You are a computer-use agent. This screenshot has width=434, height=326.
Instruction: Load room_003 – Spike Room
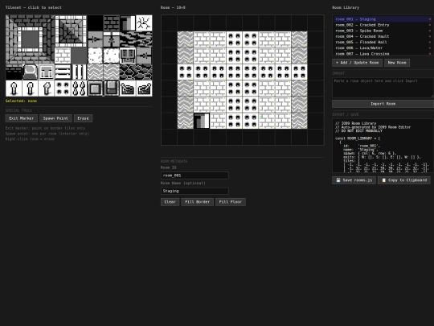pyautogui.click(x=383, y=31)
